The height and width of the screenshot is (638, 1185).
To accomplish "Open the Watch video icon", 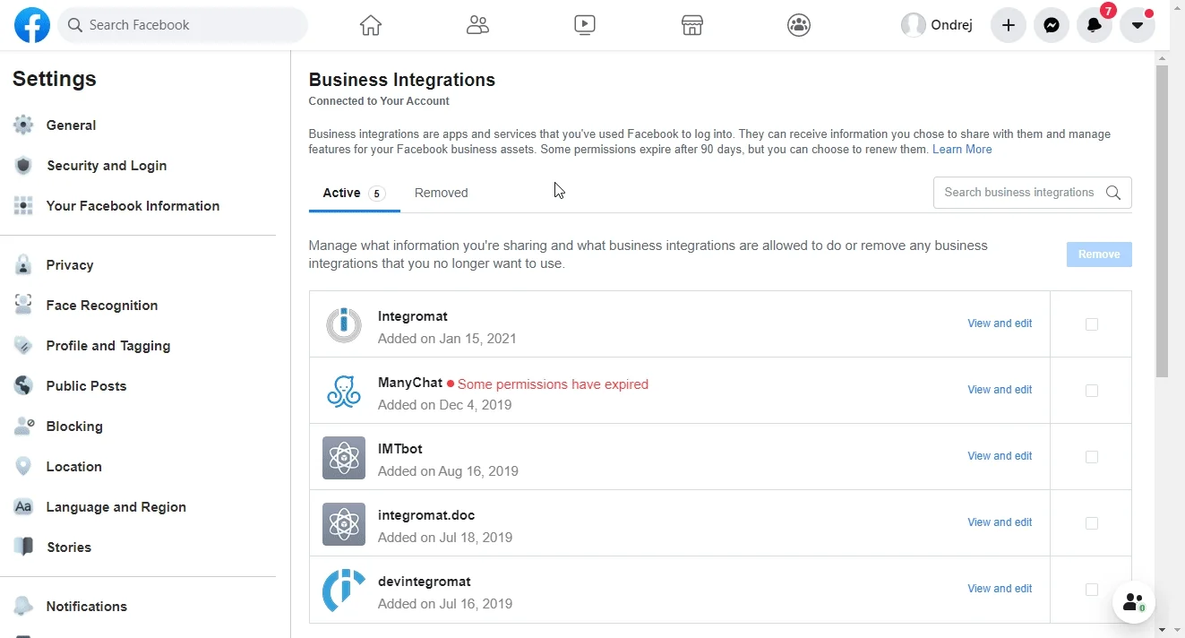I will coord(585,25).
